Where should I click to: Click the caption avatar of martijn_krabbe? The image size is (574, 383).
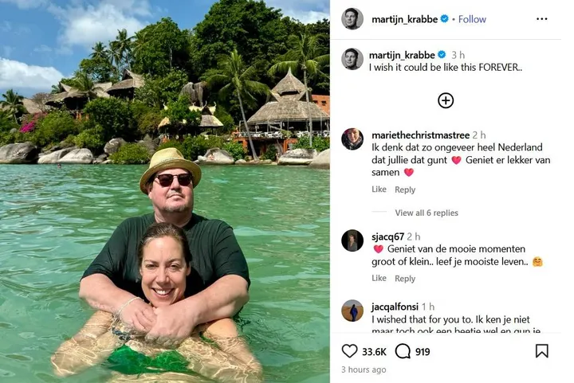[x=352, y=58]
